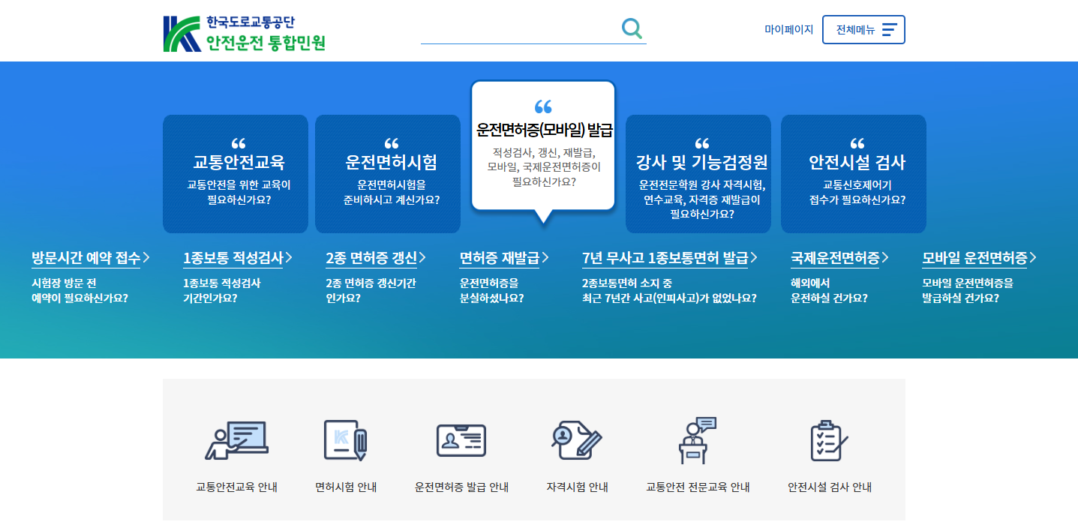
Task: Open the 모바일 운전면허증 link
Action: pos(975,257)
